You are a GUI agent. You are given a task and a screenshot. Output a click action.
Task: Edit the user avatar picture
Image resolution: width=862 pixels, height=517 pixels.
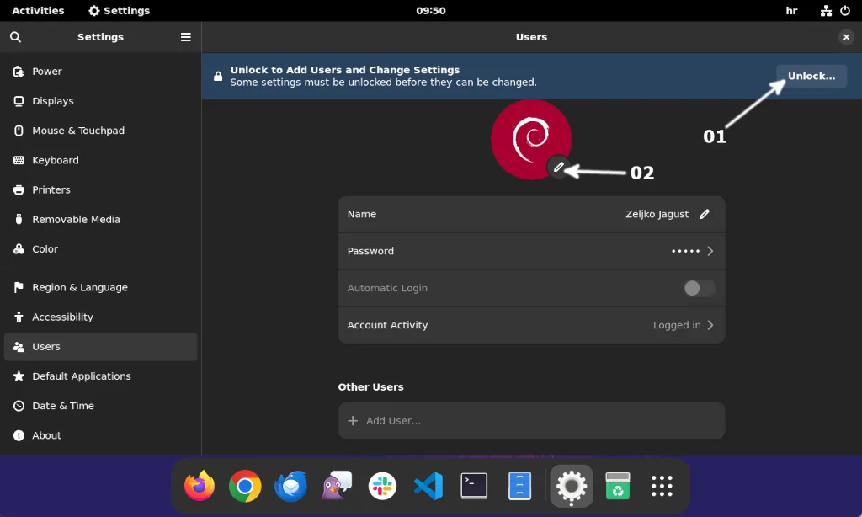coord(560,167)
